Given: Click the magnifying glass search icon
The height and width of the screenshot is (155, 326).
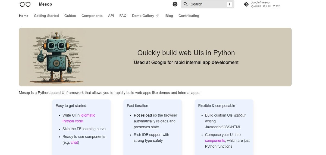Looking at the screenshot, I should [186, 4].
